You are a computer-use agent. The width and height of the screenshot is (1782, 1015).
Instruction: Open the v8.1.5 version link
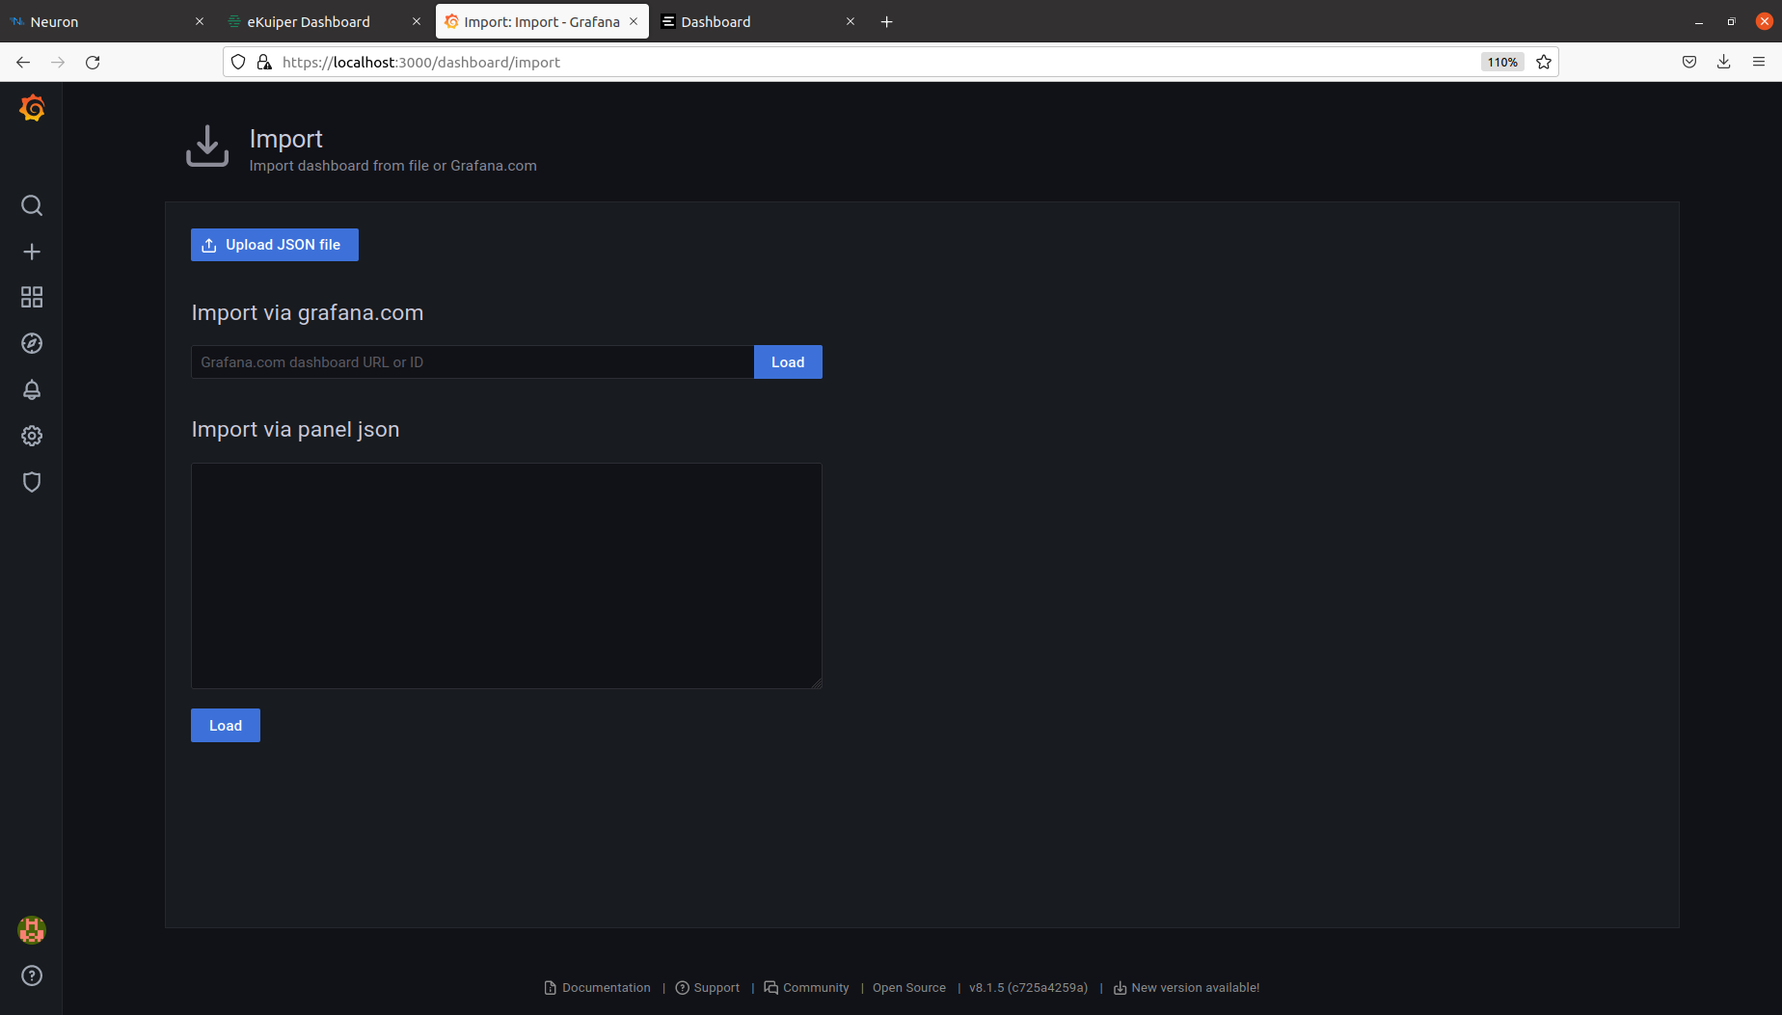click(1029, 988)
